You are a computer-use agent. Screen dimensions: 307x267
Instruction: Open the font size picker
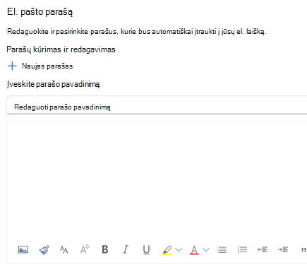click(x=85, y=249)
